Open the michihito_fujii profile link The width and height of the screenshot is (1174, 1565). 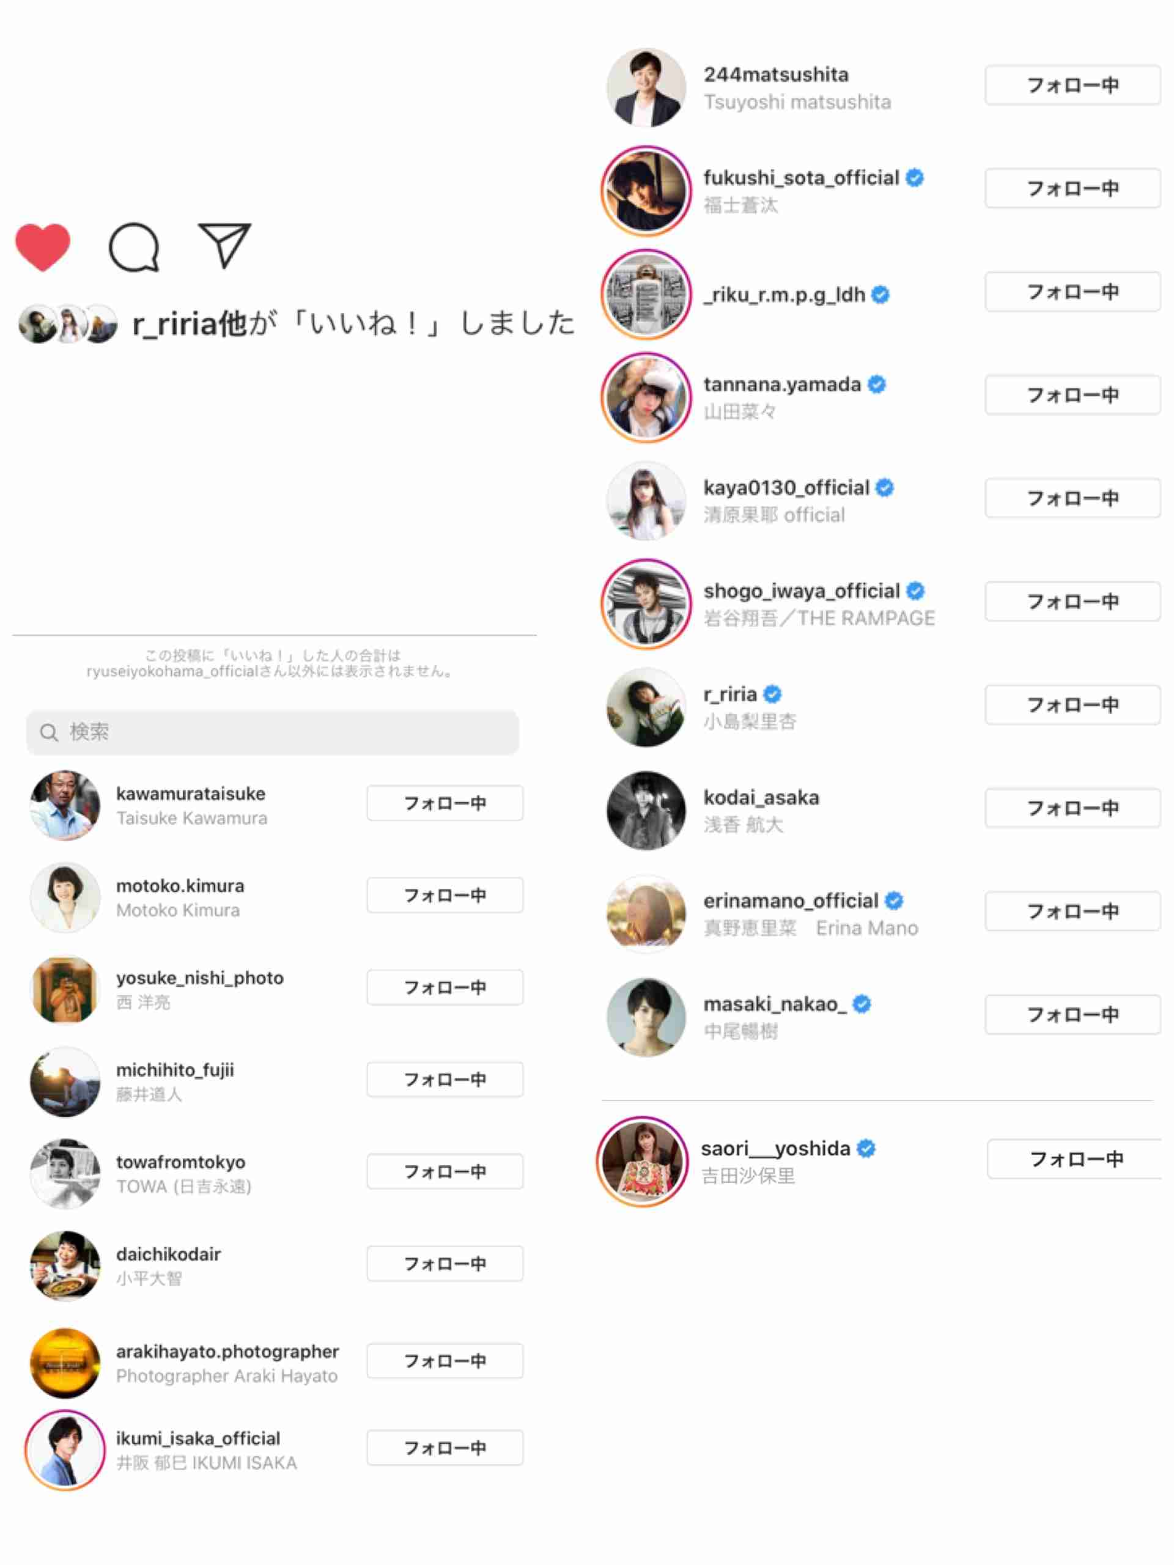[x=175, y=1070]
